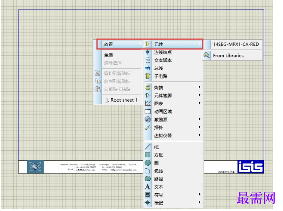This screenshot has width=283, height=211.
Task: Click the junction dot icon beside 连线结点
Action: point(147,52)
